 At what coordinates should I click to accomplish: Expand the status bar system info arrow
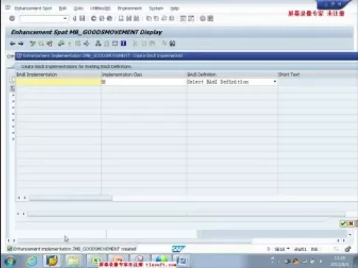[269, 249]
